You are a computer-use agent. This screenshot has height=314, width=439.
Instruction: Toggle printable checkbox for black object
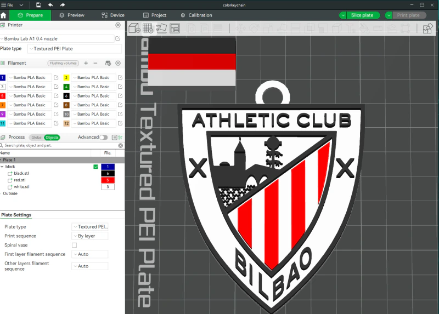(95, 167)
